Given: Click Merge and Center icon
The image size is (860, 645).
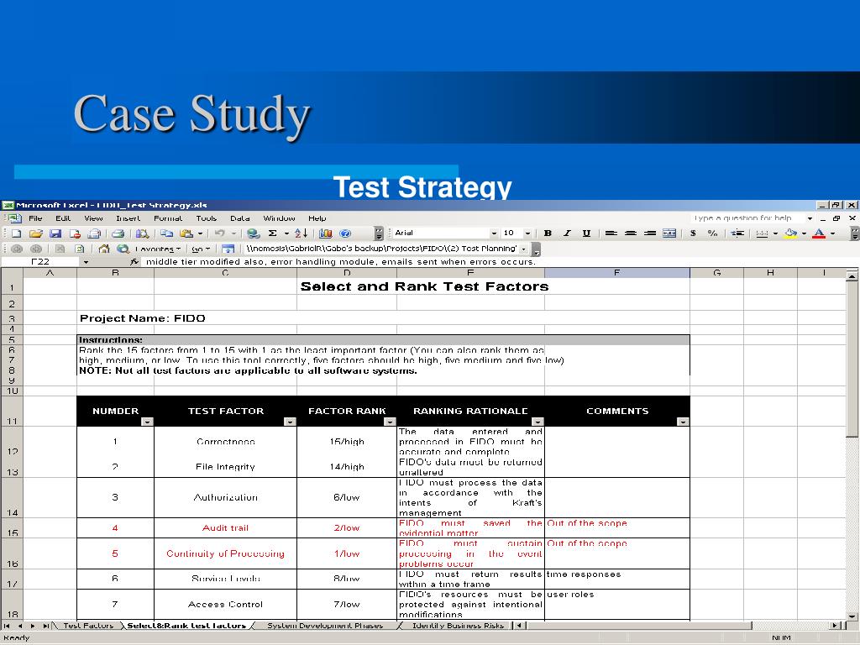Looking at the screenshot, I should point(669,233).
